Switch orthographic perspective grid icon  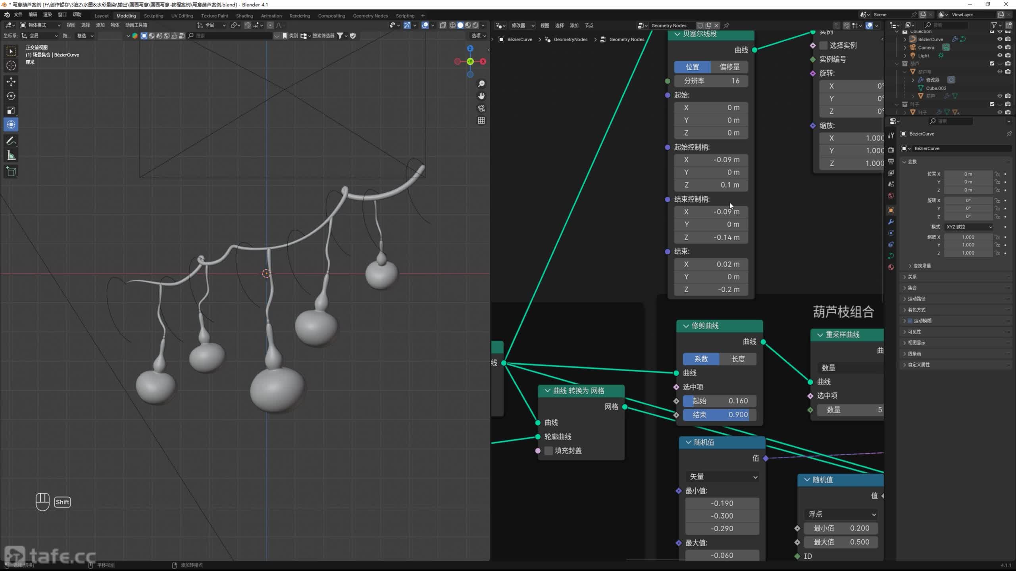481,121
